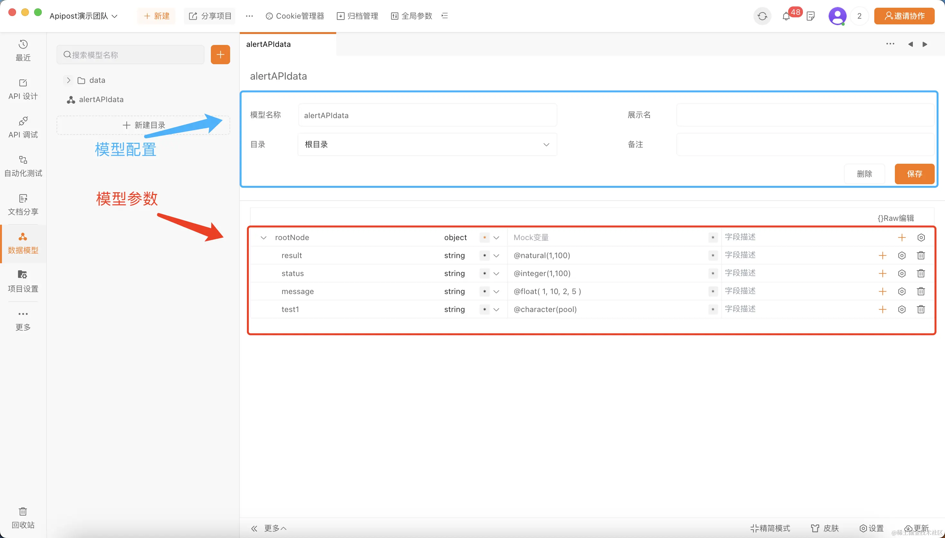The height and width of the screenshot is (538, 945).
Task: Open the top toolbar ellipsis menu
Action: tap(249, 16)
